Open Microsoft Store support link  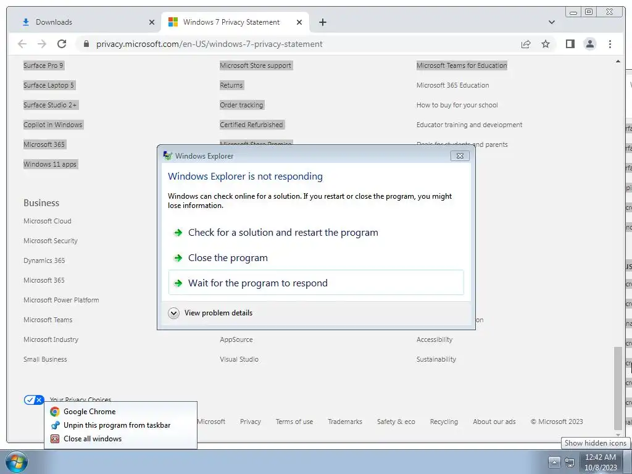pos(256,65)
